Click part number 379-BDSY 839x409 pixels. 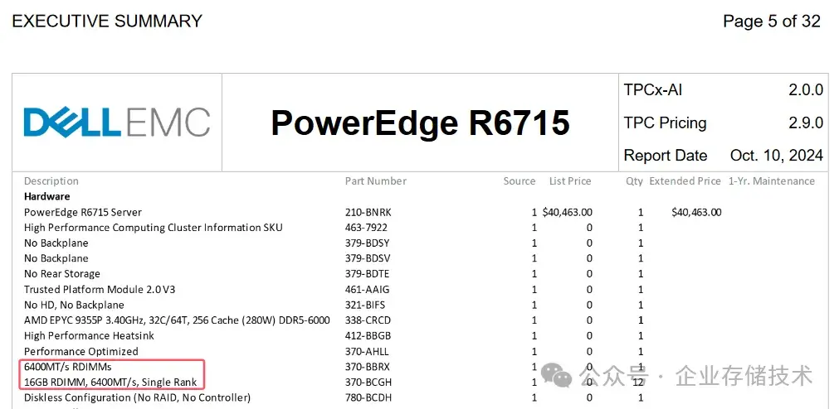point(367,243)
